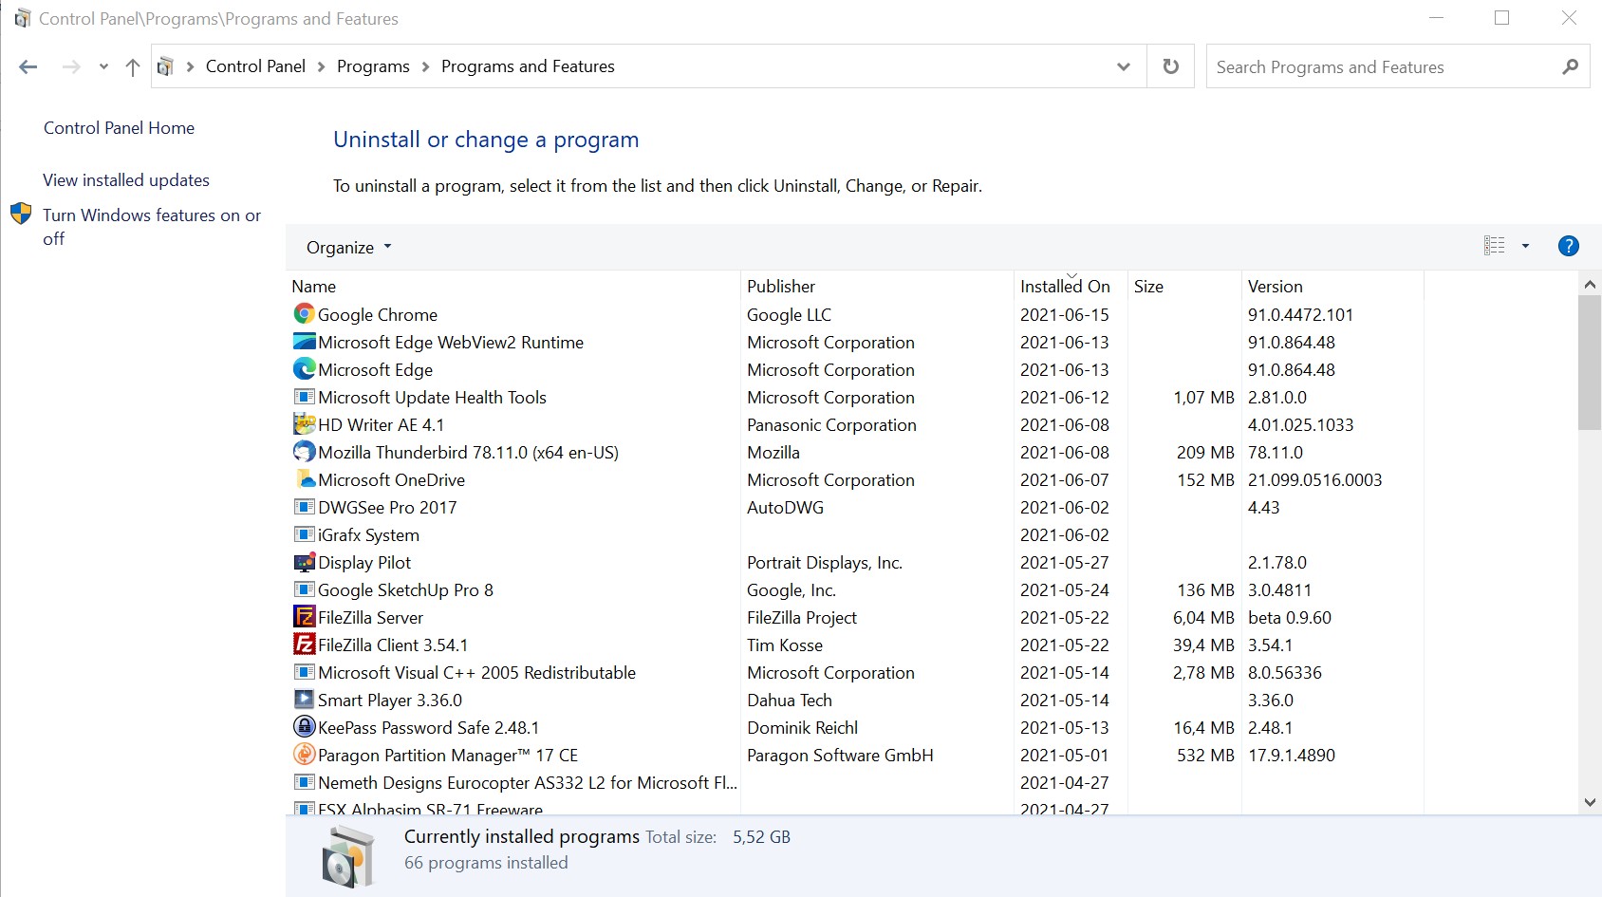Refresh the Programs and Features list

[1170, 66]
